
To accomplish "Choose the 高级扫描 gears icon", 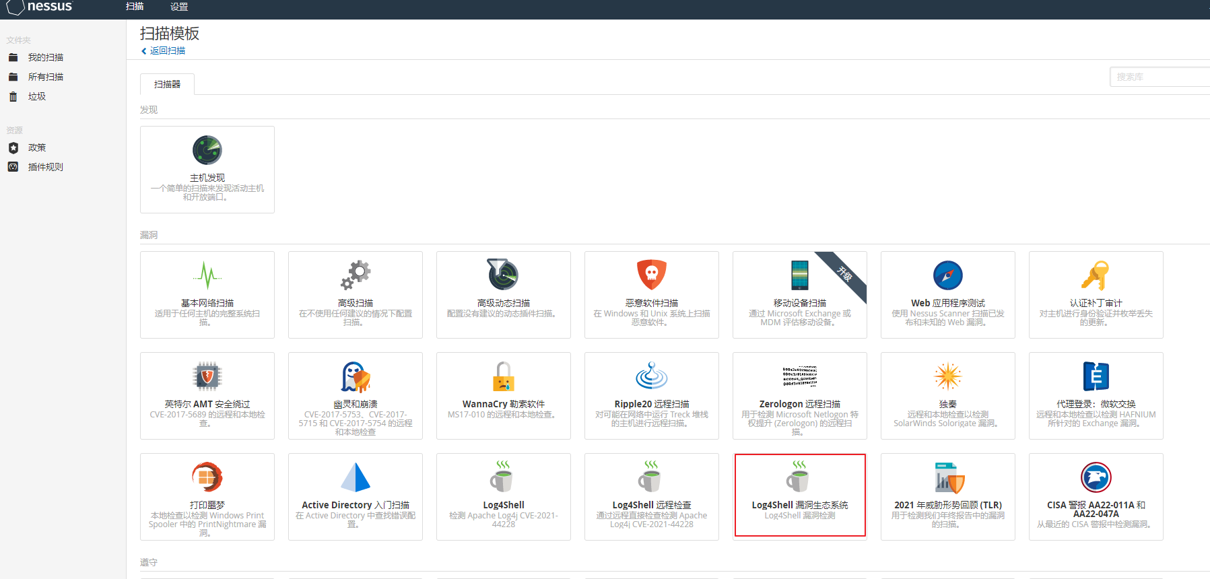I will click(356, 275).
